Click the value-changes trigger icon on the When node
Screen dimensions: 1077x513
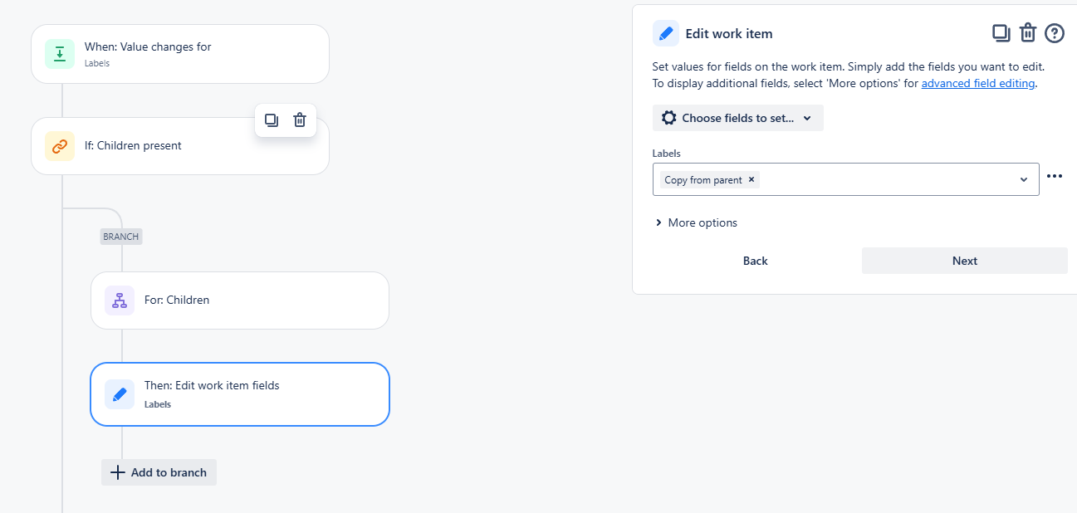[x=58, y=53]
